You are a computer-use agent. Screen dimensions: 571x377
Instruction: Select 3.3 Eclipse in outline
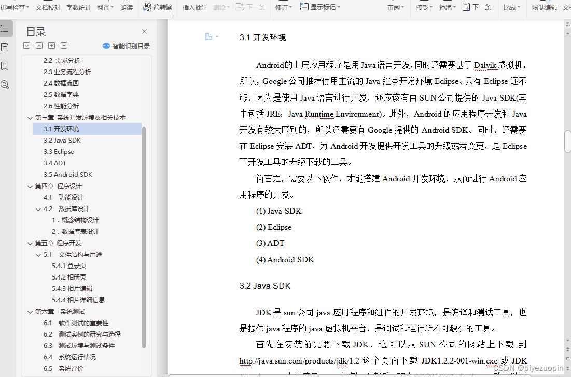coord(59,151)
